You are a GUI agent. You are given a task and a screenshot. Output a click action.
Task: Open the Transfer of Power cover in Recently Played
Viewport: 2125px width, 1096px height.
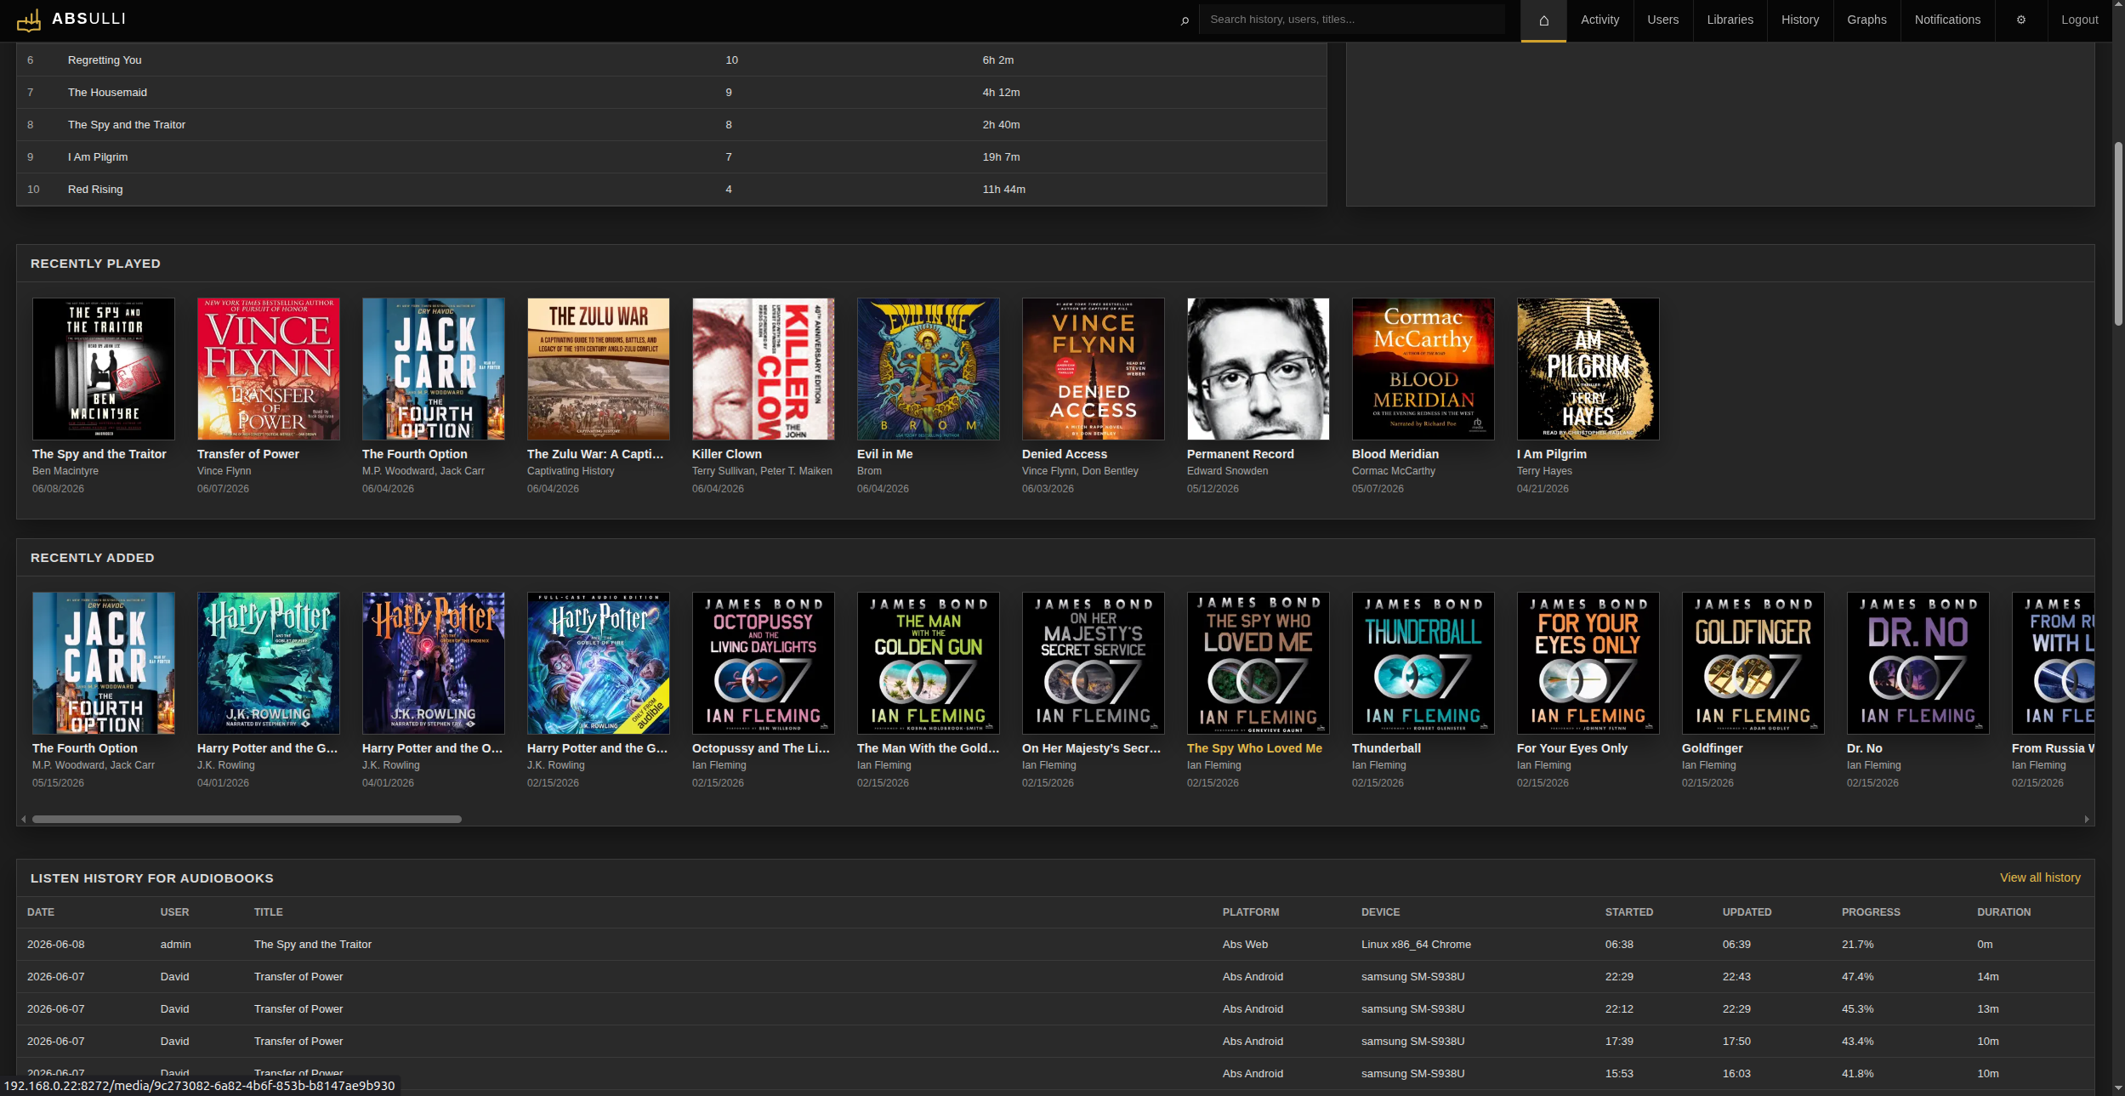click(x=269, y=369)
